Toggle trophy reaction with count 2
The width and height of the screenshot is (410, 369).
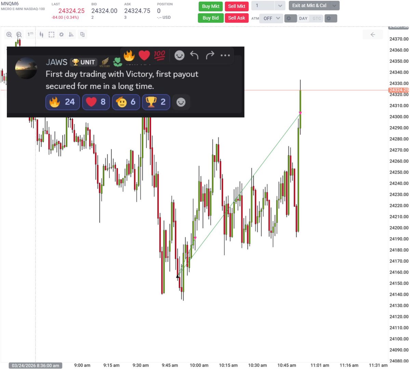click(156, 102)
